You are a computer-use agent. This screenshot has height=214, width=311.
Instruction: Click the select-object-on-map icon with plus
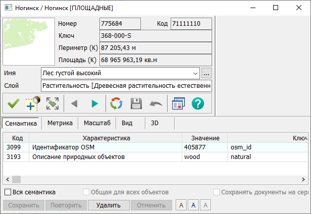[33, 103]
